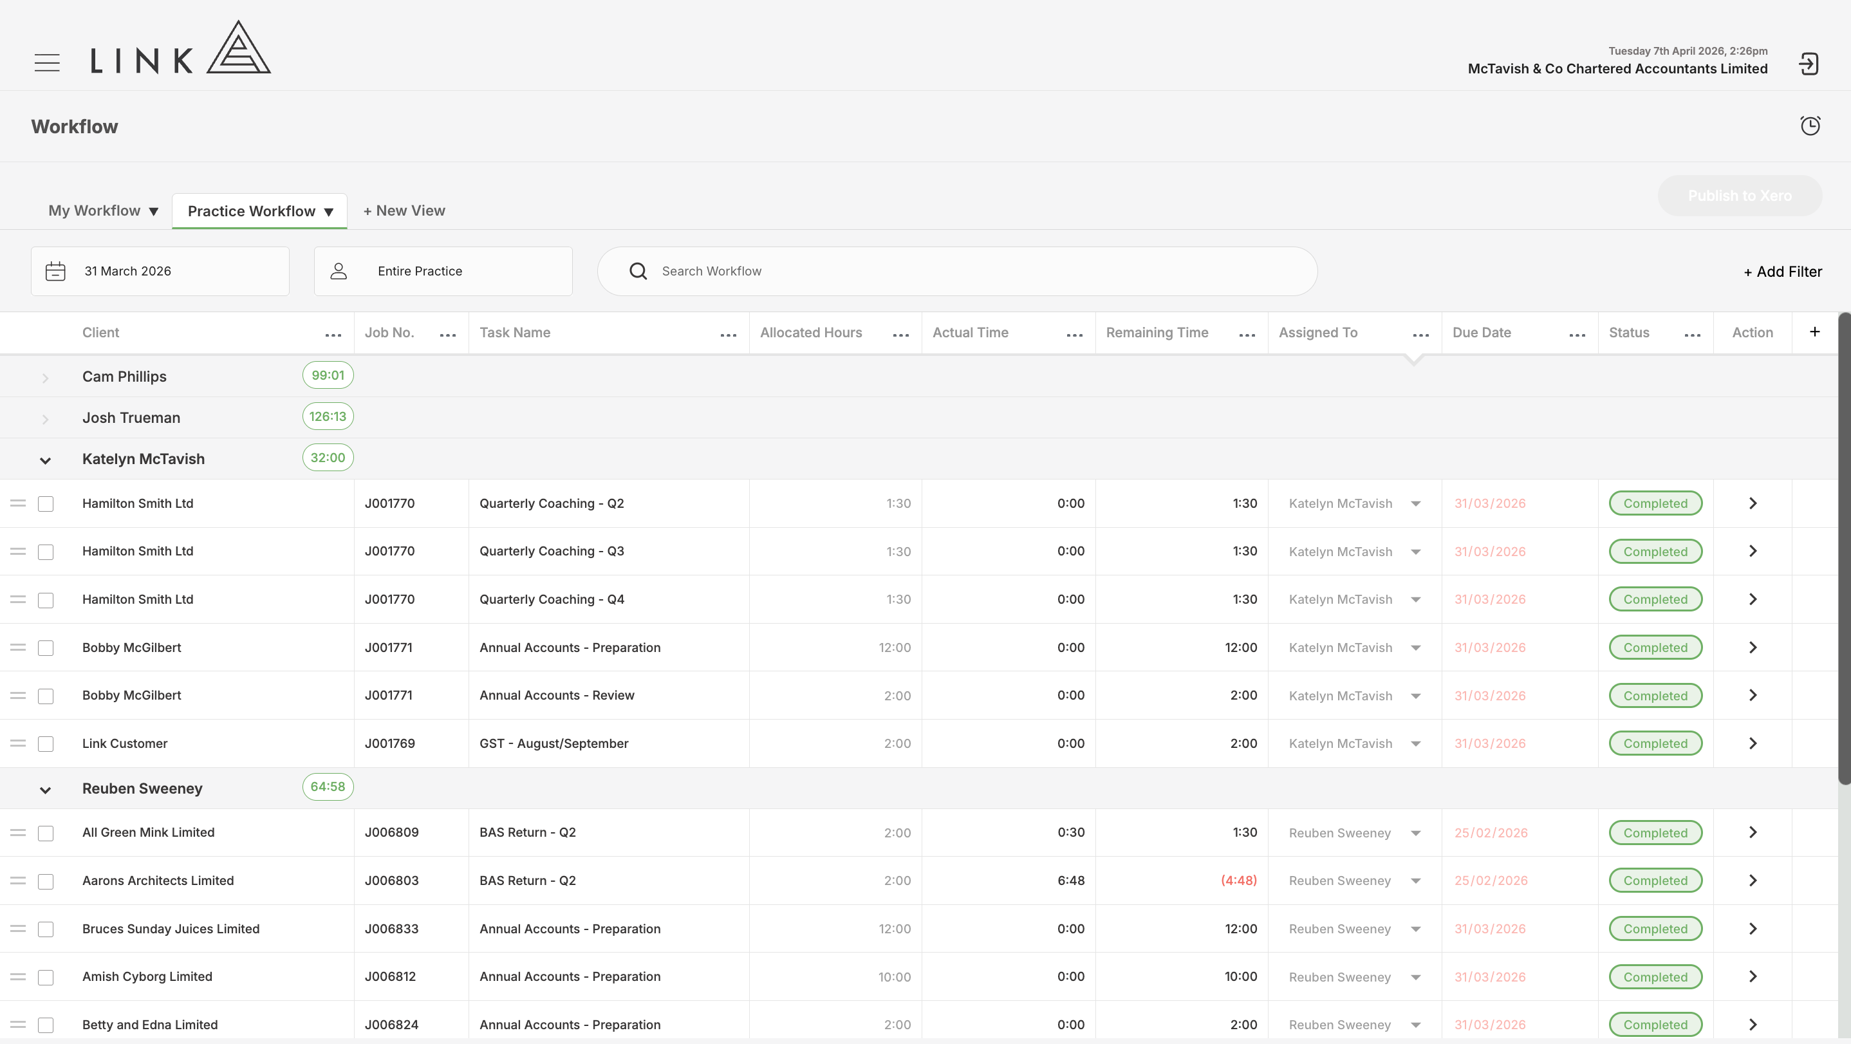Screen dimensions: 1851x1044
Task: Switch to the My Workflow tab
Action: point(103,210)
